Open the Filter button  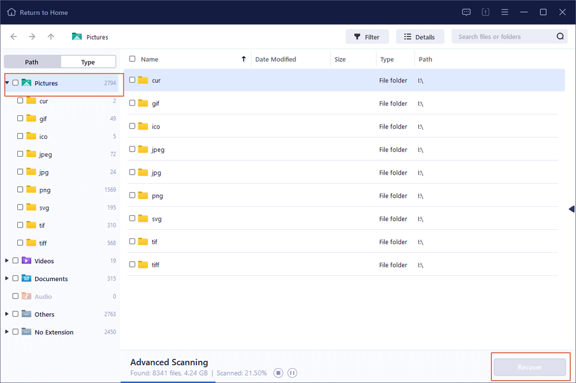click(367, 37)
